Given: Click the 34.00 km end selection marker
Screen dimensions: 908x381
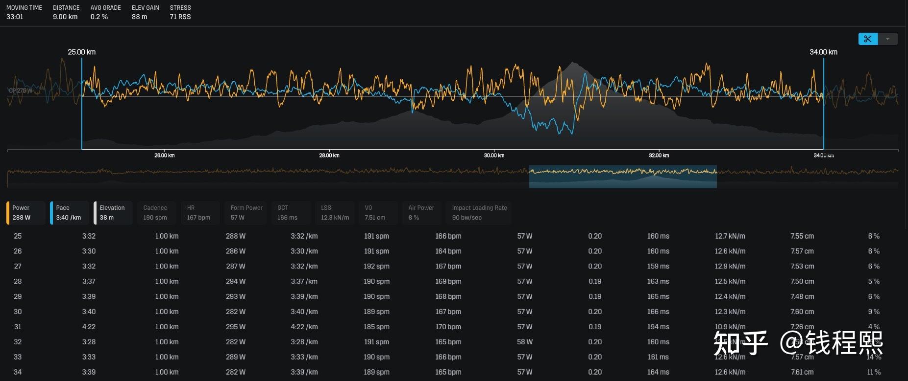Looking at the screenshot, I should coord(823,52).
